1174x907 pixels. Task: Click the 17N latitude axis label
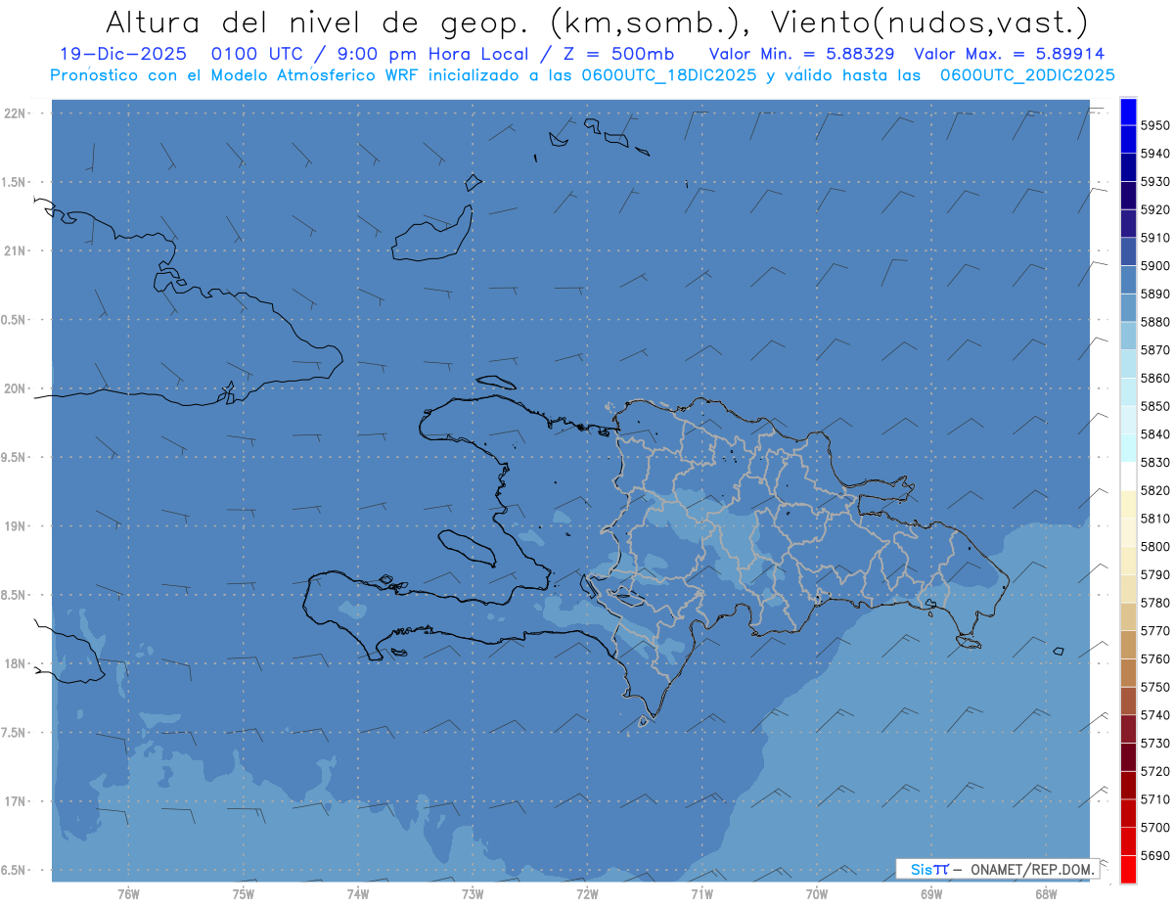point(15,801)
